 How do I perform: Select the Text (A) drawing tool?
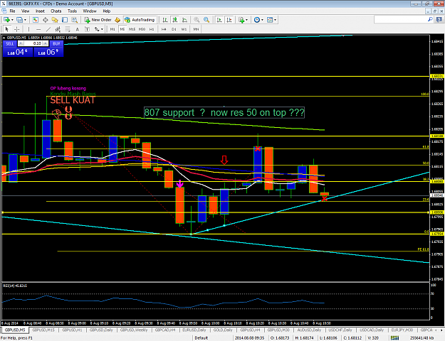pos(77,29)
